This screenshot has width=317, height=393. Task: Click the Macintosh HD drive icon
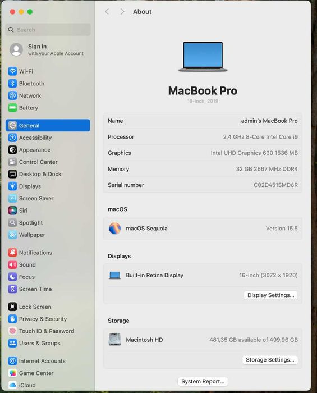(x=114, y=339)
